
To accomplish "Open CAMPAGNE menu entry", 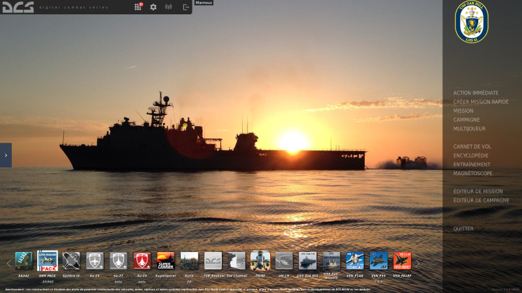I will point(467,120).
